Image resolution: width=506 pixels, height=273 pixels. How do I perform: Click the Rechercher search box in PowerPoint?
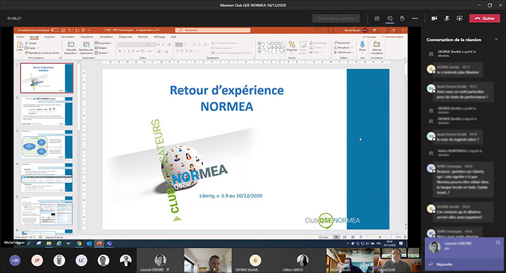(213, 30)
